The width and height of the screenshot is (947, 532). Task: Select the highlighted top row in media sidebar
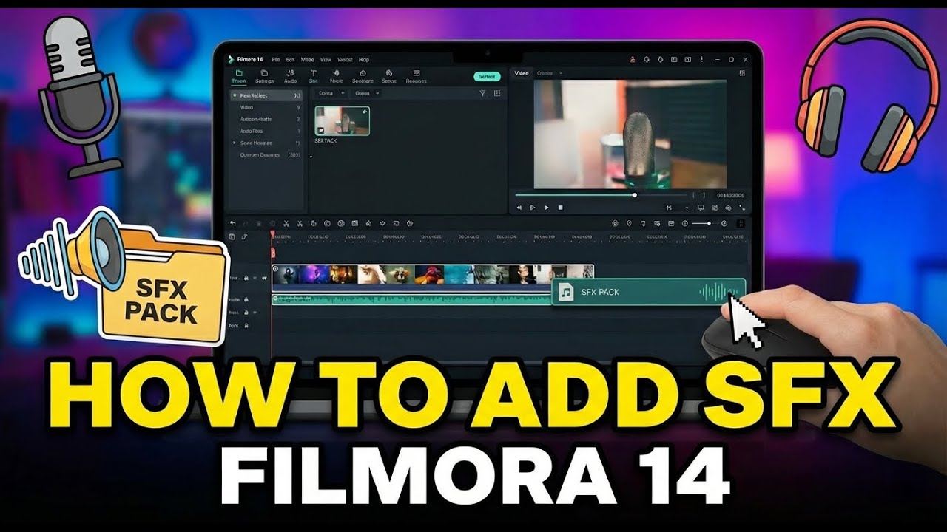266,95
